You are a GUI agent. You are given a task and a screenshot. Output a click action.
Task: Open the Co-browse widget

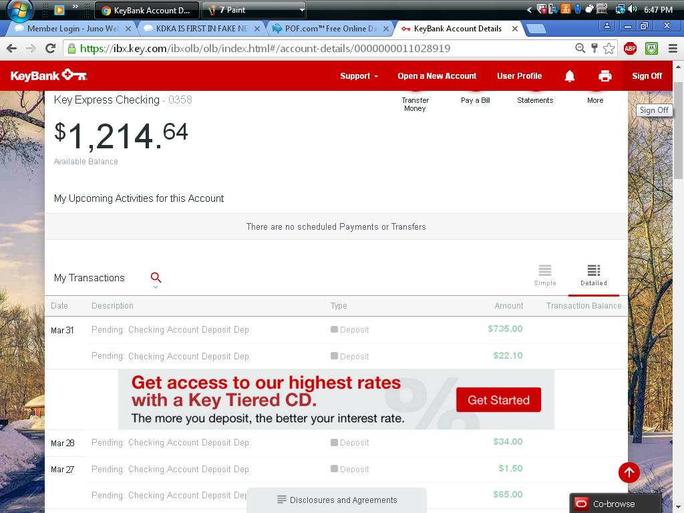[x=615, y=504]
